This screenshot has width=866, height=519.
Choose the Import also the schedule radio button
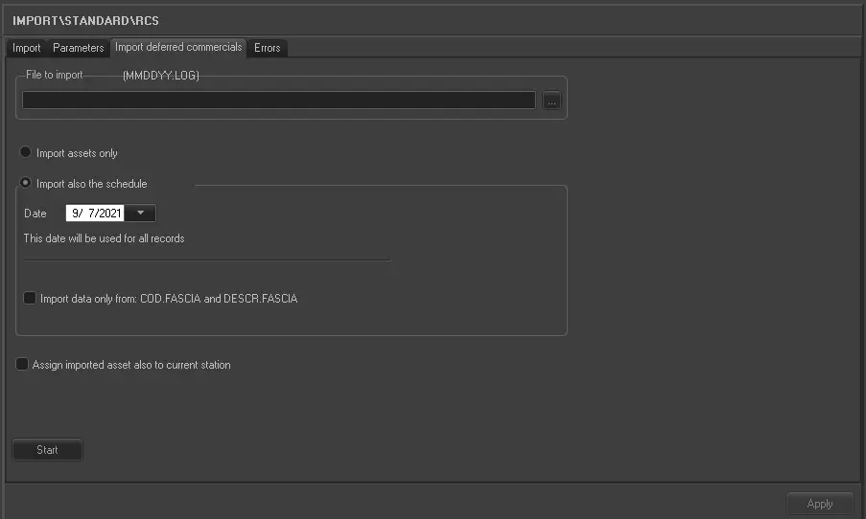pos(26,183)
